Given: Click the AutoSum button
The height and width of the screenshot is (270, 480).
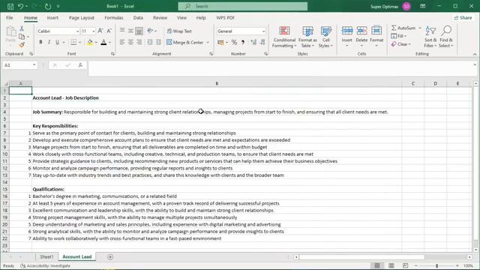Looking at the screenshot, I should pos(403,28).
